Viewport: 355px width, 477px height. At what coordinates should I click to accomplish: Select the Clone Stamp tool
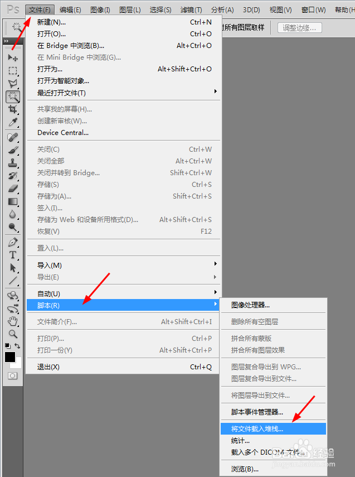click(x=13, y=163)
